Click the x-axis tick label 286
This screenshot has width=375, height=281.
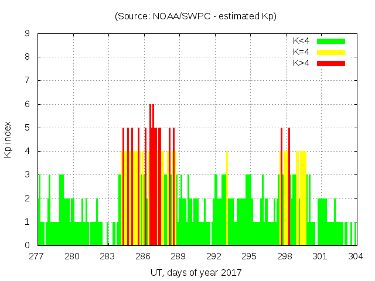[x=143, y=256]
